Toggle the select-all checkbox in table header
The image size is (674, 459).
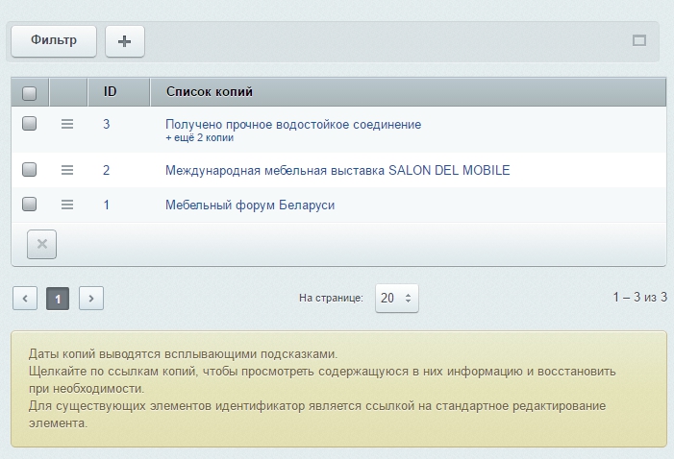click(x=29, y=93)
